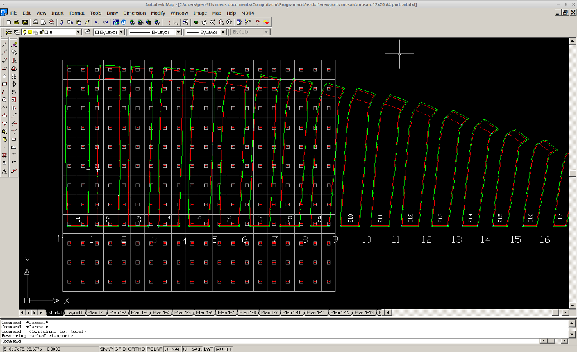Undo the last action in the toolbar
This screenshot has width=577, height=352.
tap(97, 22)
